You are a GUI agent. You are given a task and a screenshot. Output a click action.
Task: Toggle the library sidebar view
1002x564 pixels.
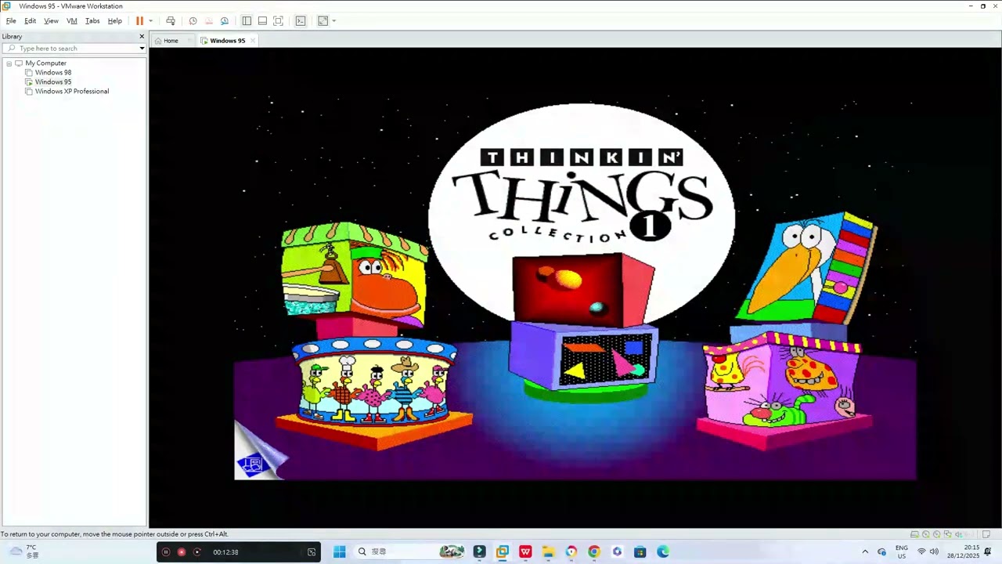pyautogui.click(x=247, y=21)
